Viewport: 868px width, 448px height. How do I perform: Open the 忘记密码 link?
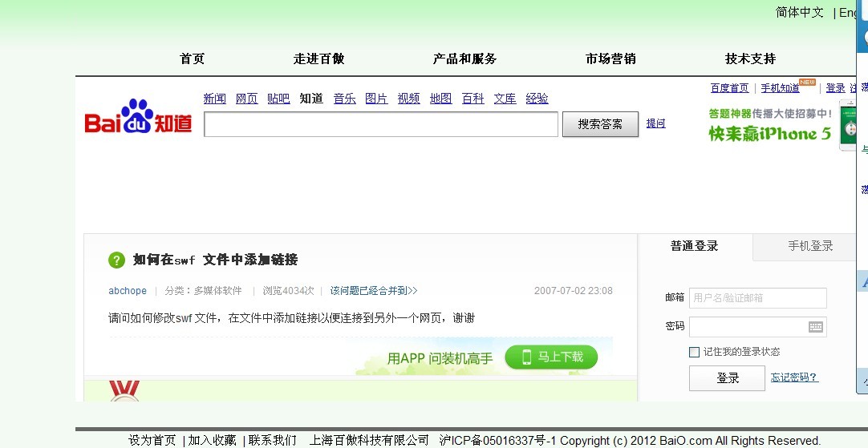794,377
